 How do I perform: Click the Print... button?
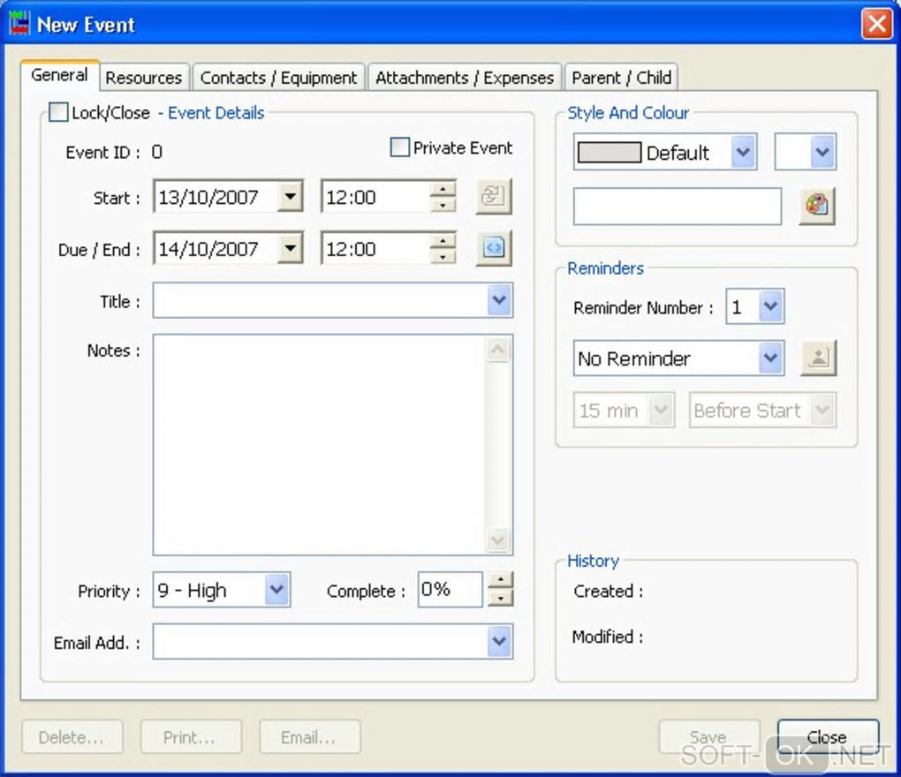point(191,736)
